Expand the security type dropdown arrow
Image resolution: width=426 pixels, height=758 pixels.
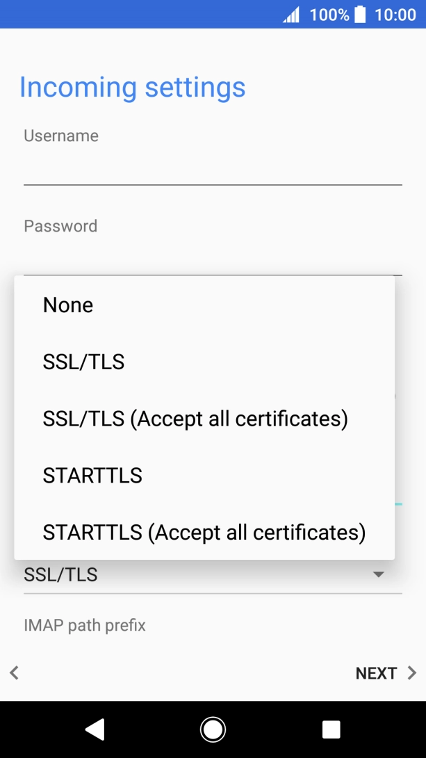(x=379, y=575)
